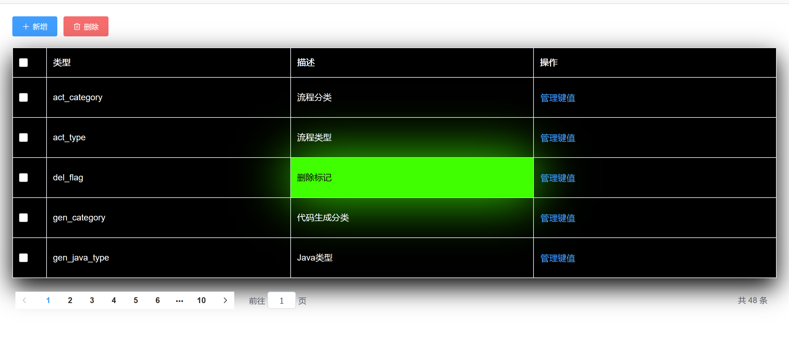789x341 pixels.
Task: Toggle the select-all header checkbox
Action: click(x=23, y=63)
